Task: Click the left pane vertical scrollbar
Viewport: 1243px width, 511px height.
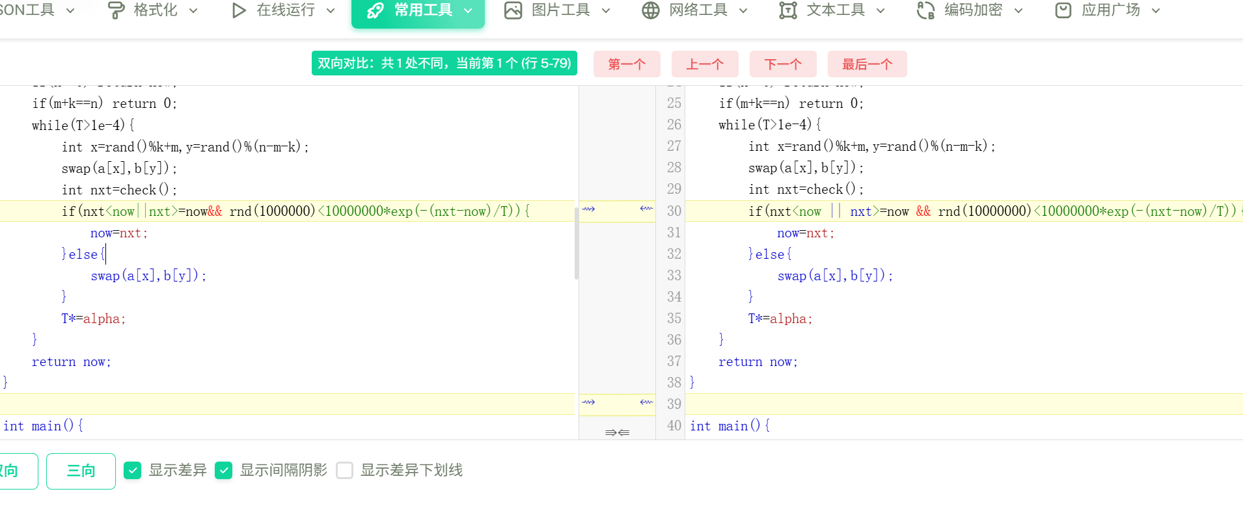Action: pyautogui.click(x=577, y=244)
